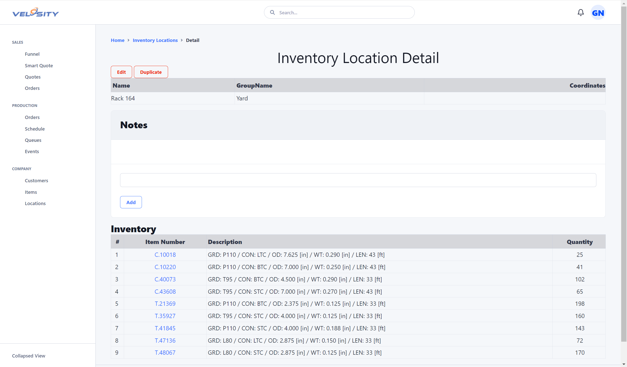The height and width of the screenshot is (367, 627).
Task: Select quantity 102 cell
Action: (x=579, y=279)
